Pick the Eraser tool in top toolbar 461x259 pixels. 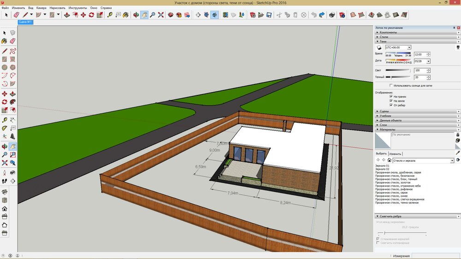pos(16,15)
